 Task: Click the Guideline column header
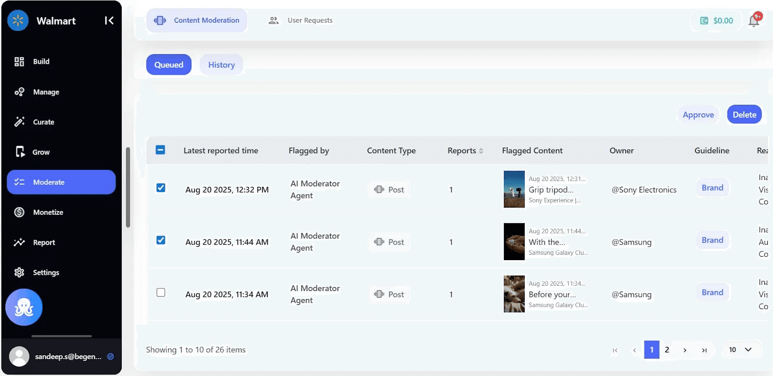[712, 151]
